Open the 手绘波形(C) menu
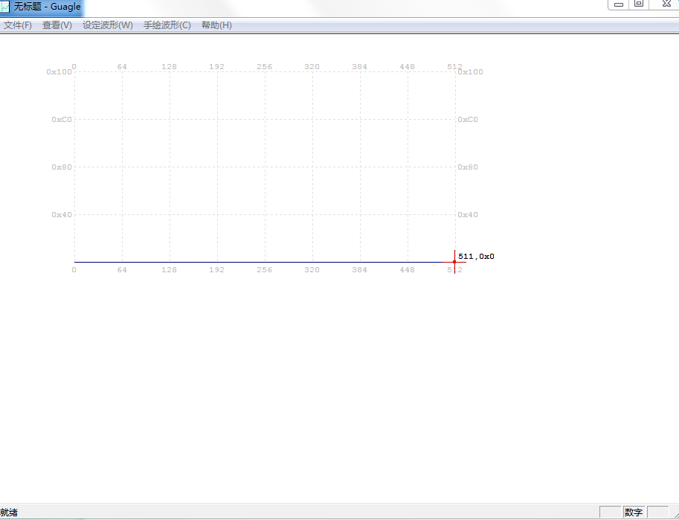Image resolution: width=679 pixels, height=520 pixels. [167, 25]
